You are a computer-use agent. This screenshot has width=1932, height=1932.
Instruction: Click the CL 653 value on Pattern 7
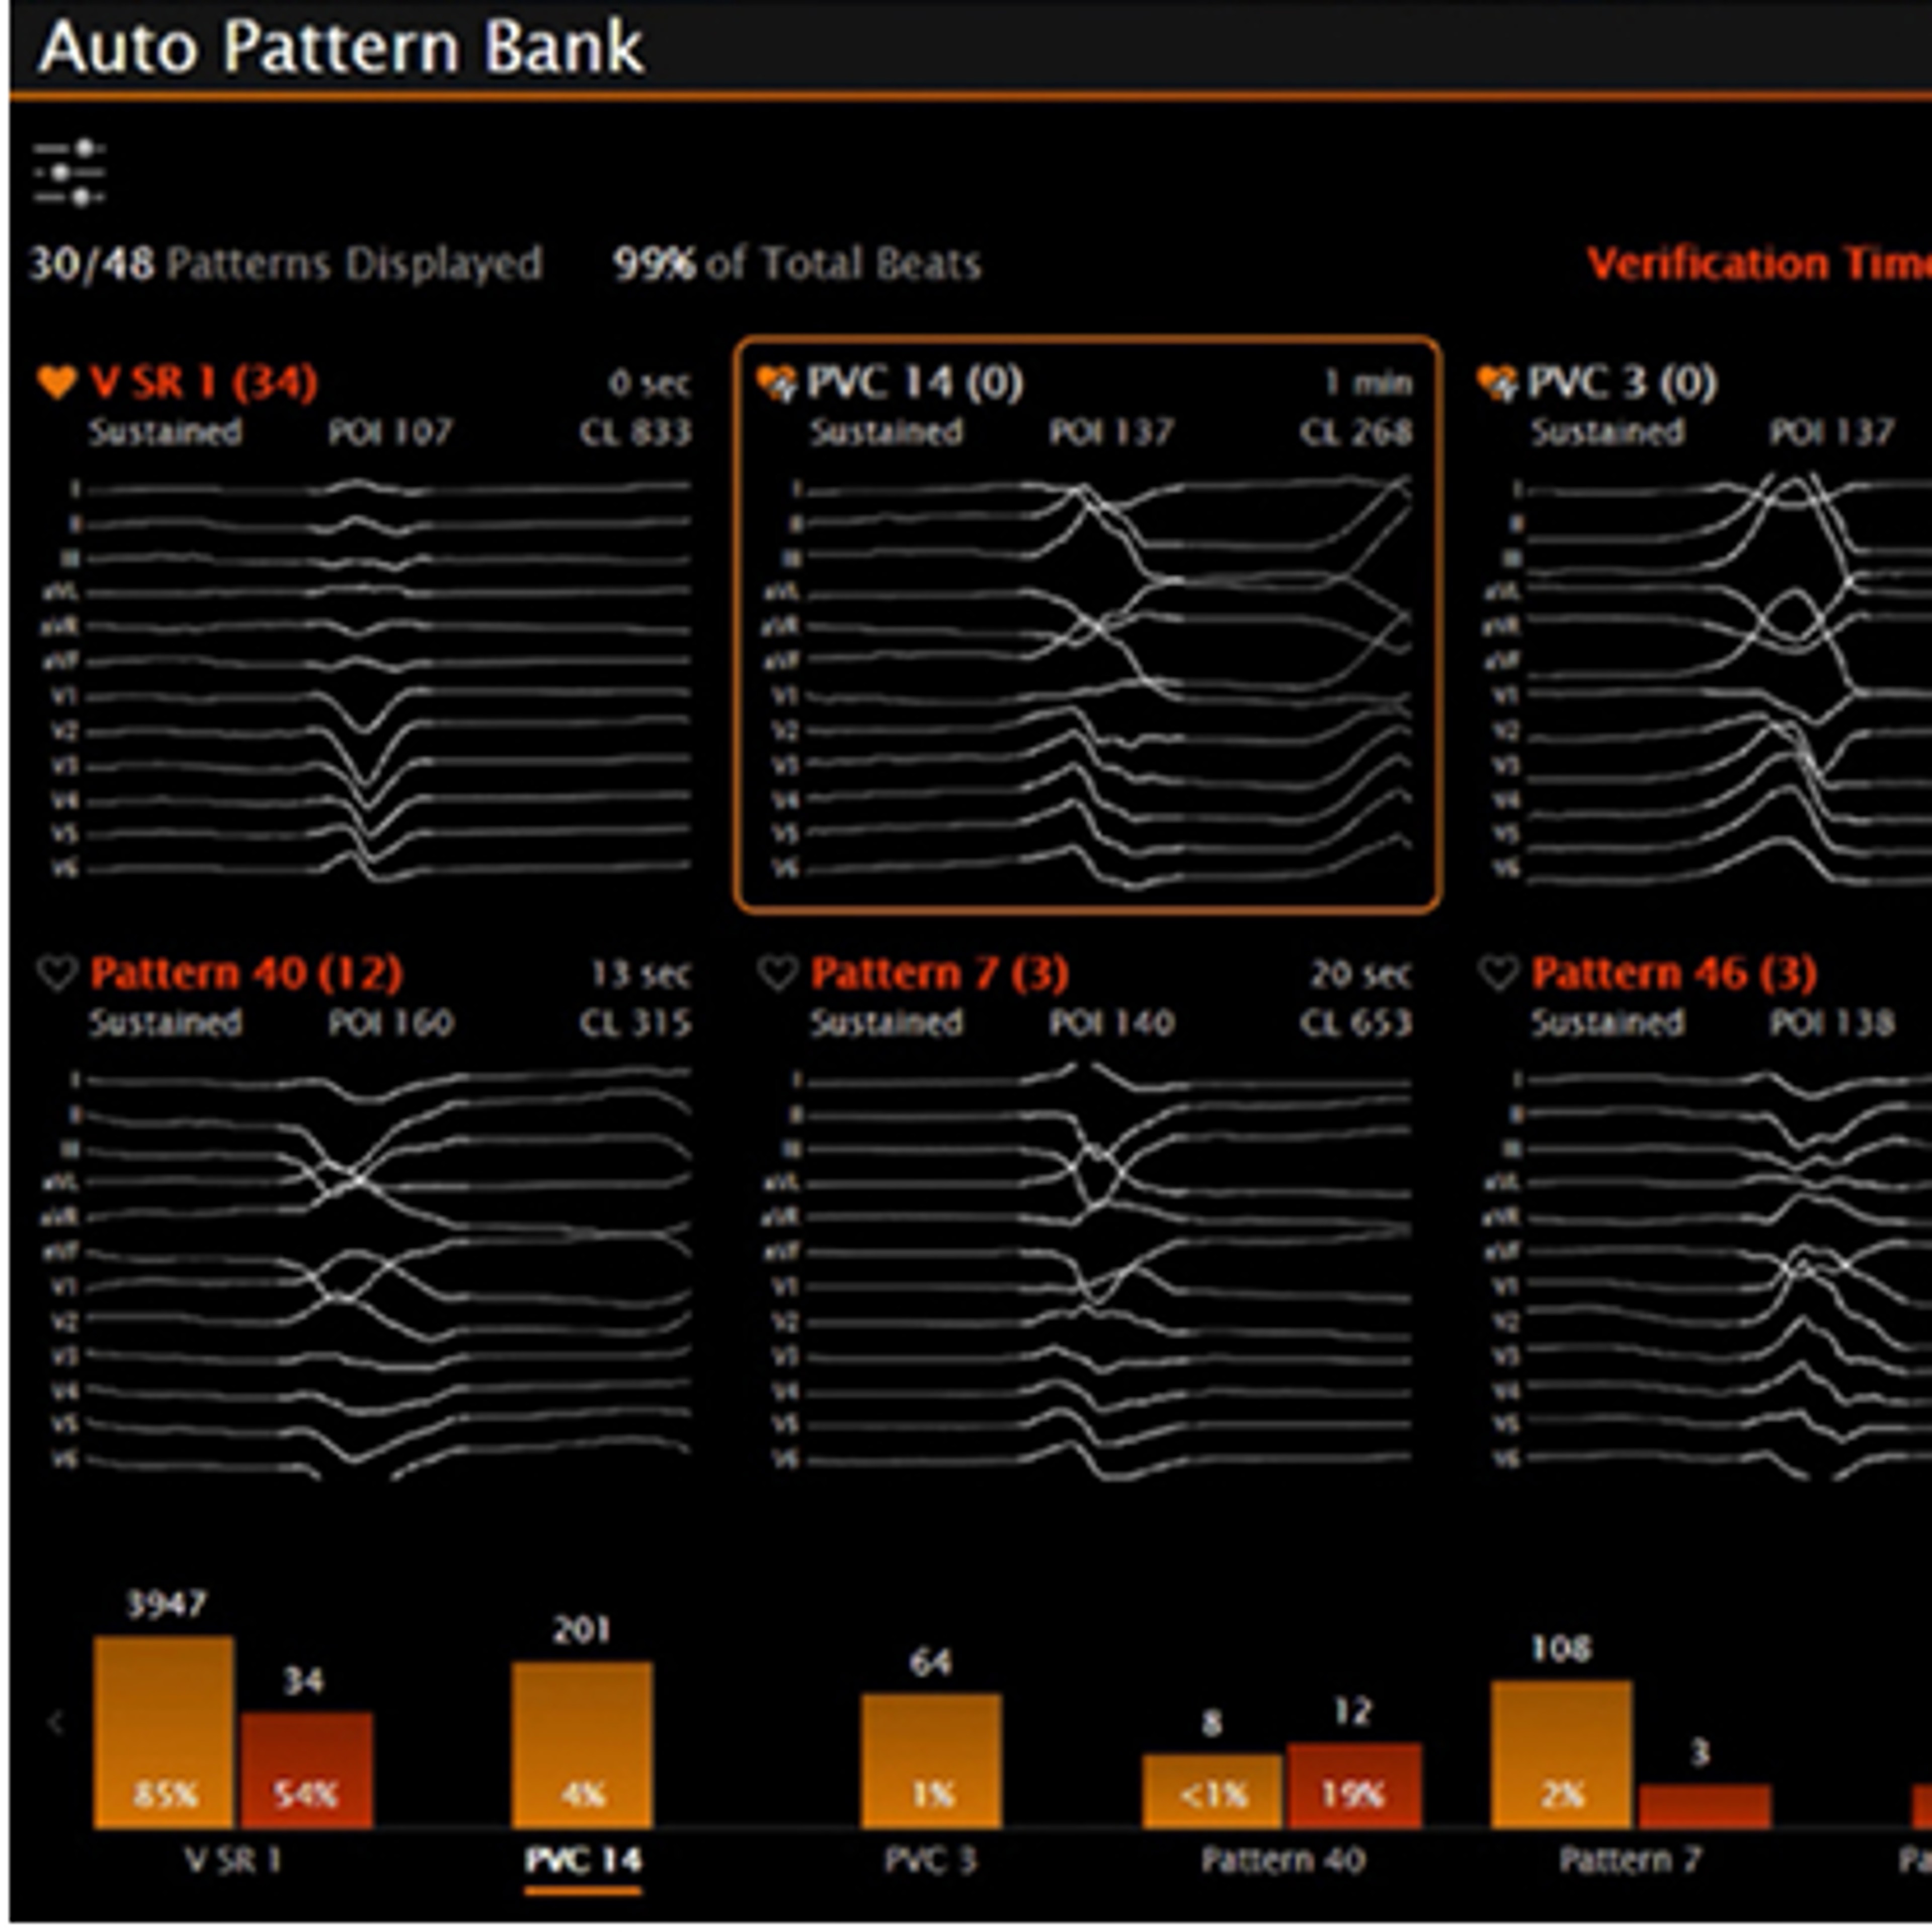1356,1022
